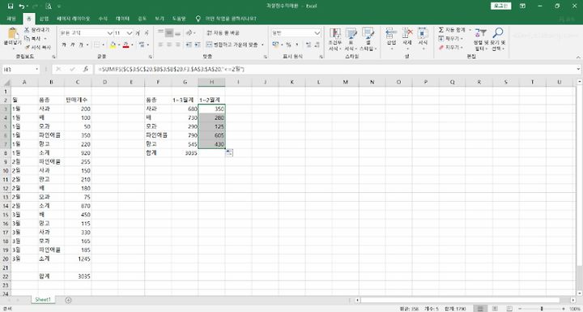
Task: Save workbook with quick access Save icon
Action: click(10, 6)
